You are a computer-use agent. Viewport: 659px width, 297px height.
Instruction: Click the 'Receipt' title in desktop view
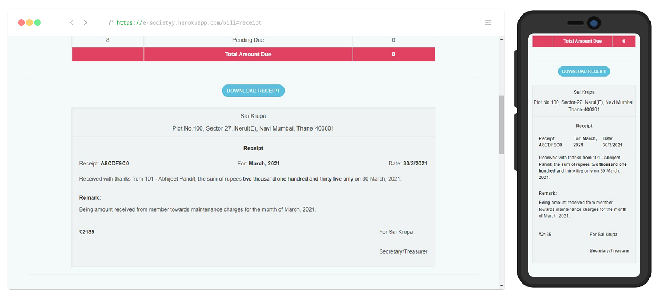(254, 148)
